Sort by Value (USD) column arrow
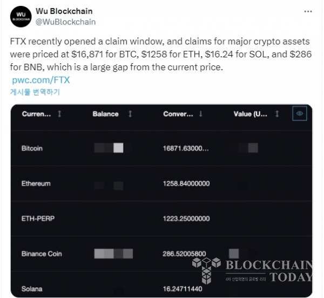Screen dimensions: 324x298 (x=278, y=114)
